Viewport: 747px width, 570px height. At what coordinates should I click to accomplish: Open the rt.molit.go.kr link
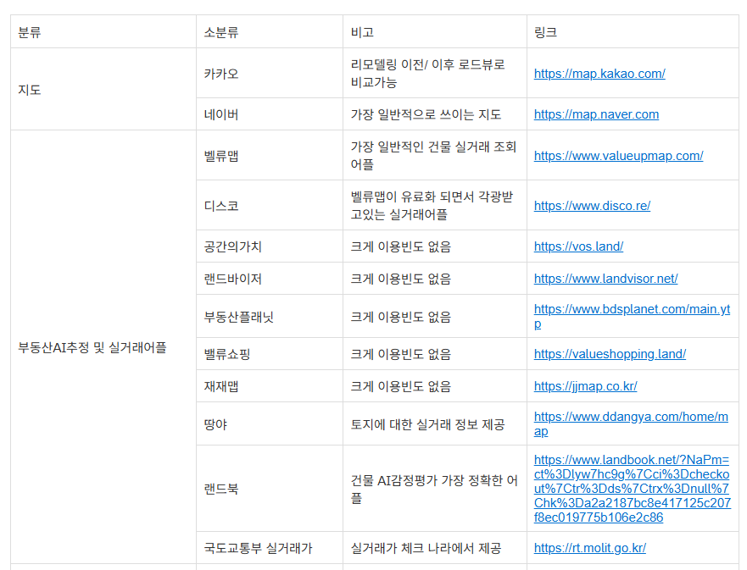click(x=590, y=548)
